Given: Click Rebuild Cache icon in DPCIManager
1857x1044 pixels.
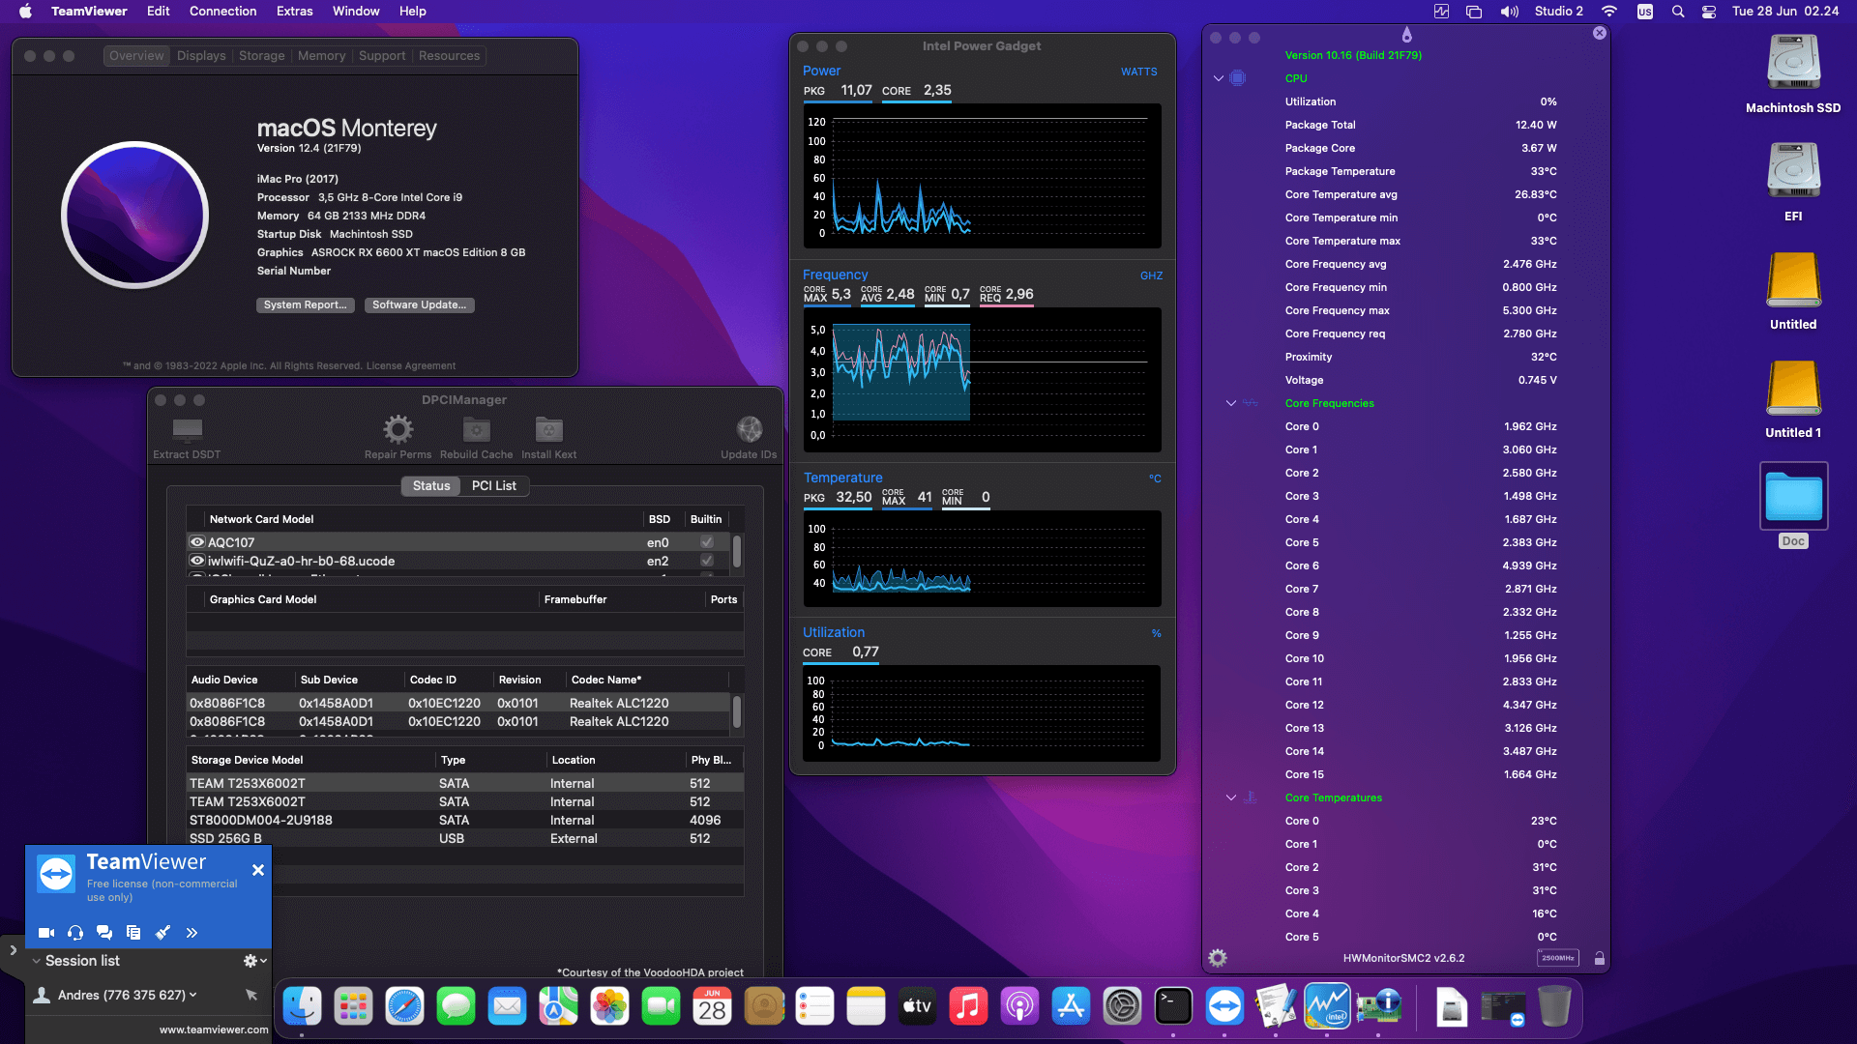Looking at the screenshot, I should click(476, 429).
